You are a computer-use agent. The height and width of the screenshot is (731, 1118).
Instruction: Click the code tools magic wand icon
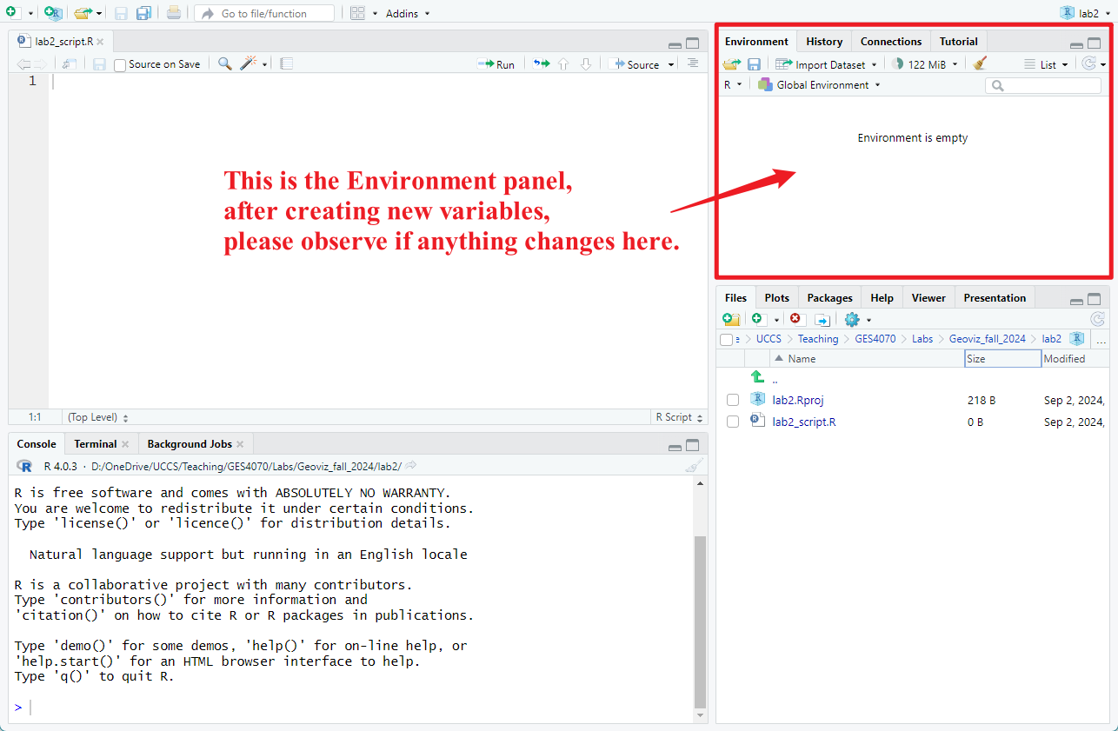click(249, 64)
